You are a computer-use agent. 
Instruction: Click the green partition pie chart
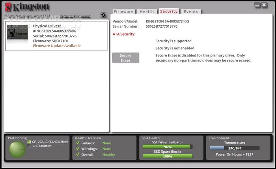tap(17, 150)
